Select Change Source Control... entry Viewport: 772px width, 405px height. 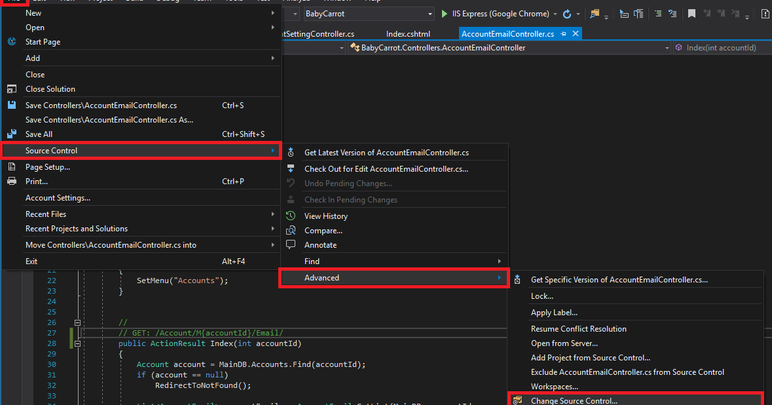point(636,400)
